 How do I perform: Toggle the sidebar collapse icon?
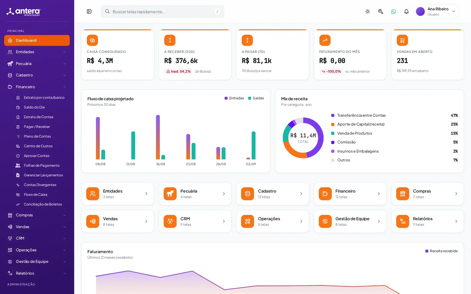89,11
